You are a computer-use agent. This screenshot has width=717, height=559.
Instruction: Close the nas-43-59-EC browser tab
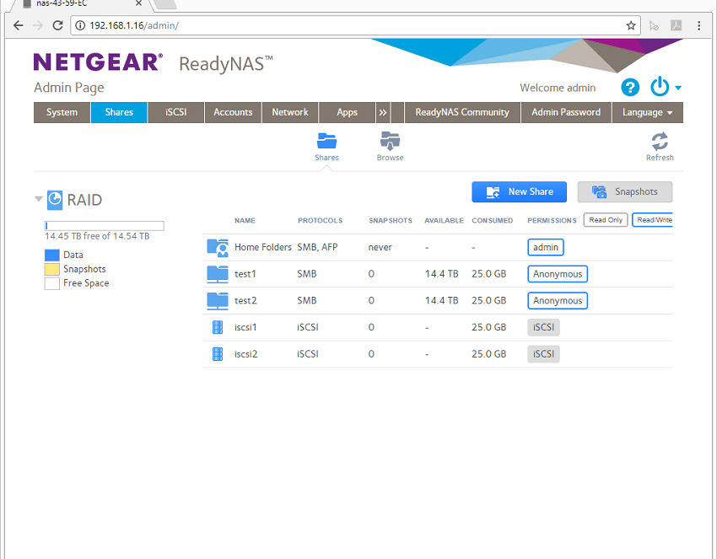pyautogui.click(x=138, y=3)
